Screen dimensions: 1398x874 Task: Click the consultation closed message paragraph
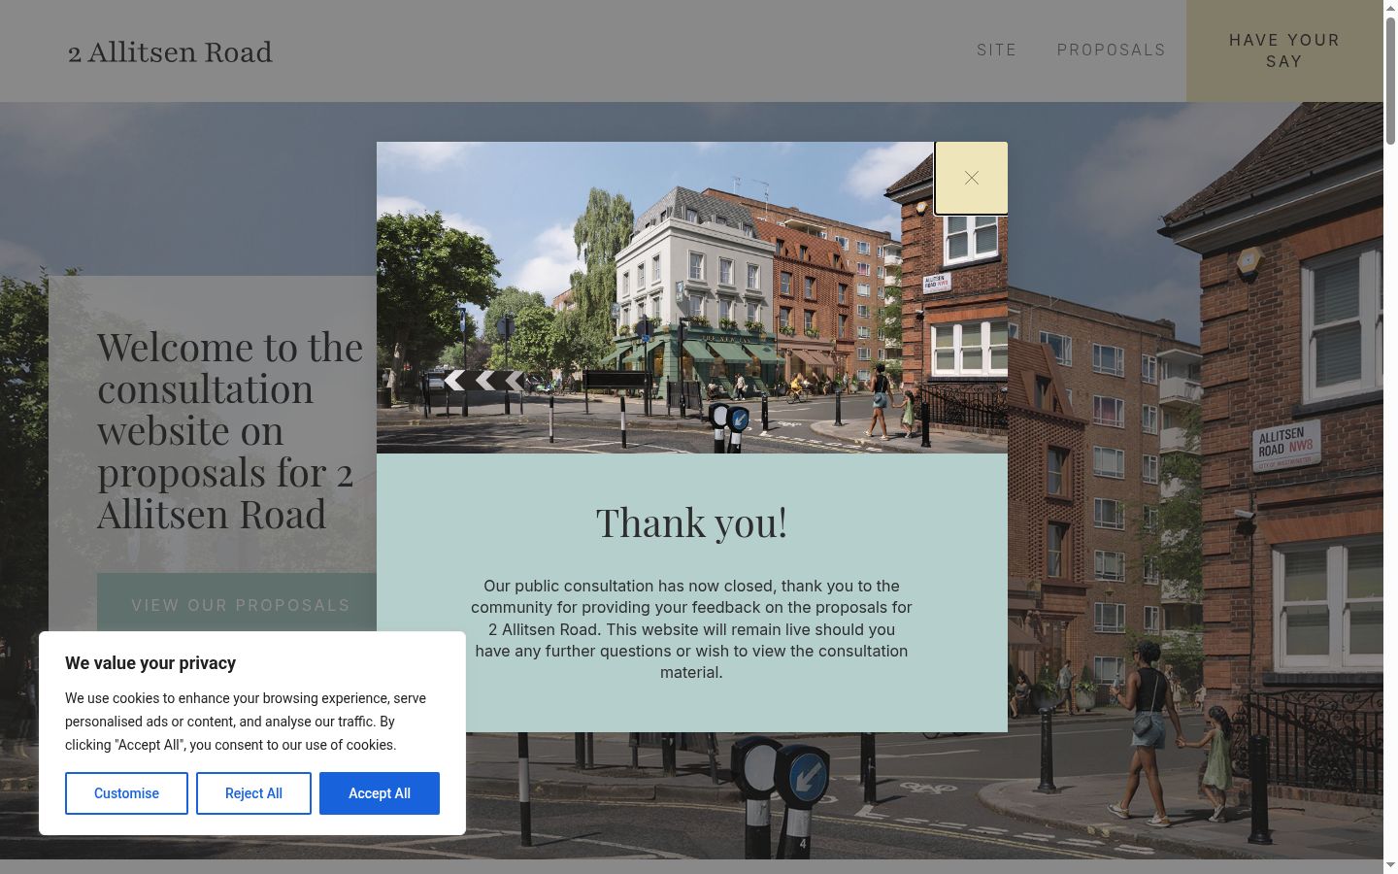coord(691,629)
